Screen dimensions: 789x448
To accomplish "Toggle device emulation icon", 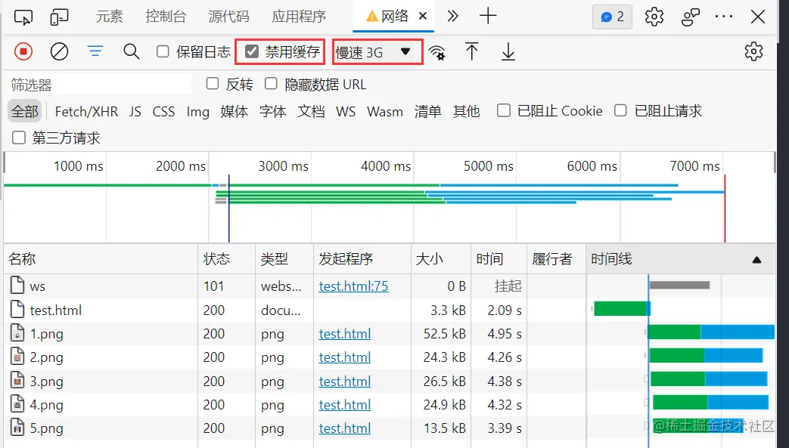I will [59, 17].
